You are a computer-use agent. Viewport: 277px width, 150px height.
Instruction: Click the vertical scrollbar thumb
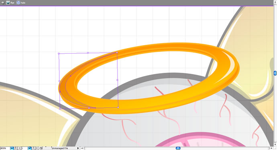coord(275,73)
